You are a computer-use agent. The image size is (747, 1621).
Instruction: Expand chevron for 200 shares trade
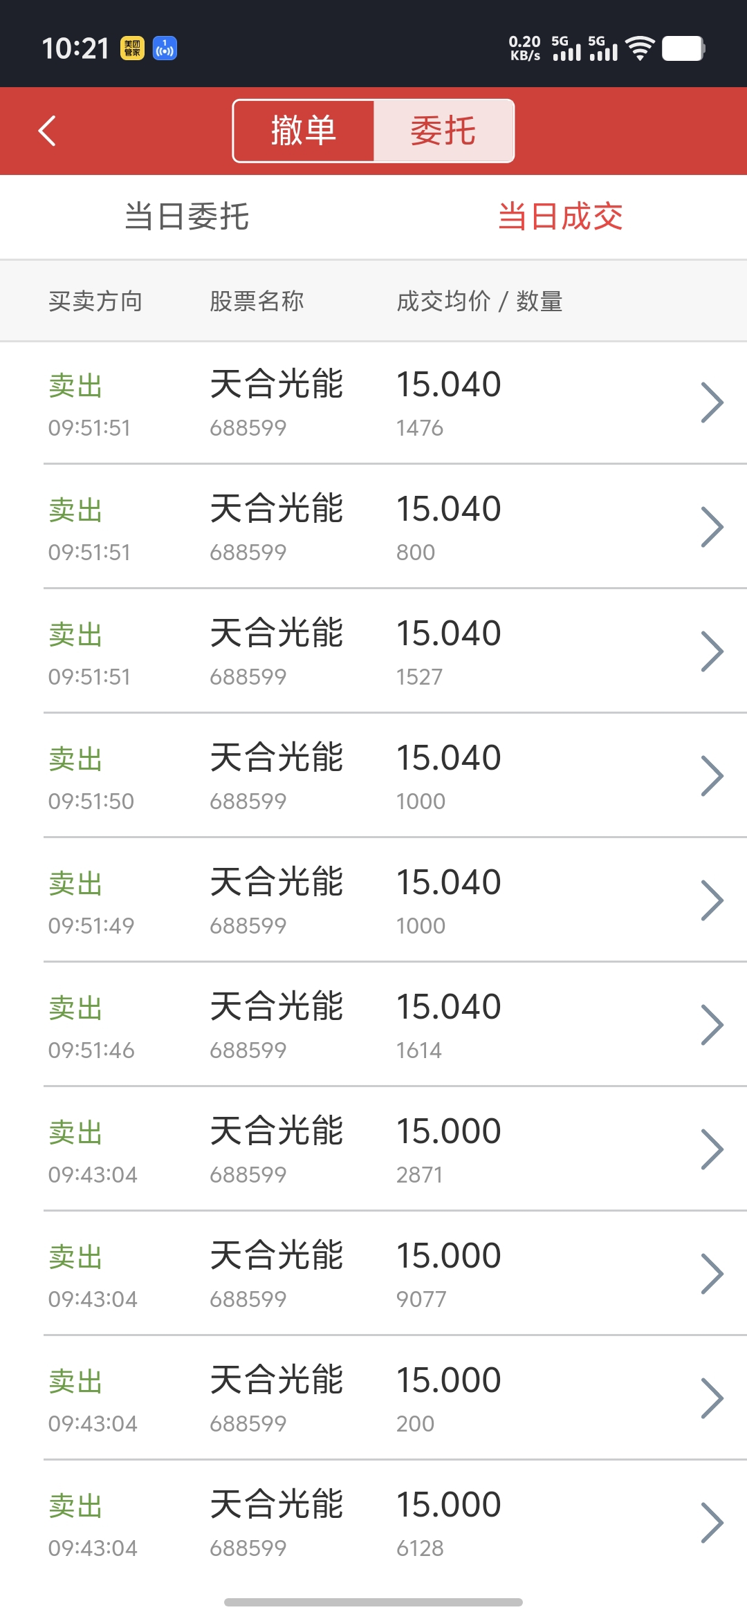tap(712, 1398)
